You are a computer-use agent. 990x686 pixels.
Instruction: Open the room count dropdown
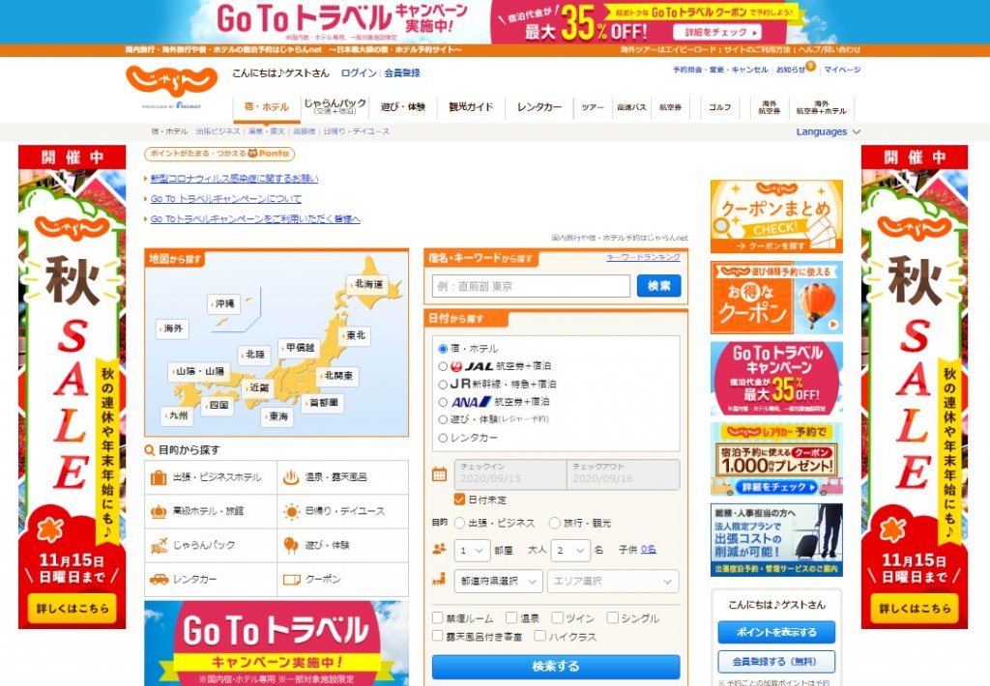[x=472, y=551]
